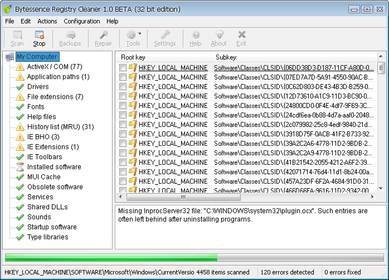This screenshot has height=280, width=389.
Task: Click '0 errors fixed' status text
Action: 342,272
